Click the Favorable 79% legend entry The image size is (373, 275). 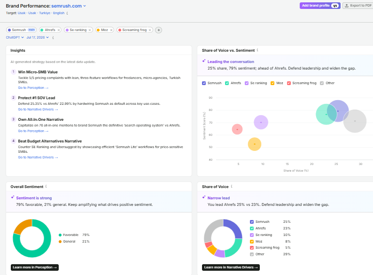74,235
